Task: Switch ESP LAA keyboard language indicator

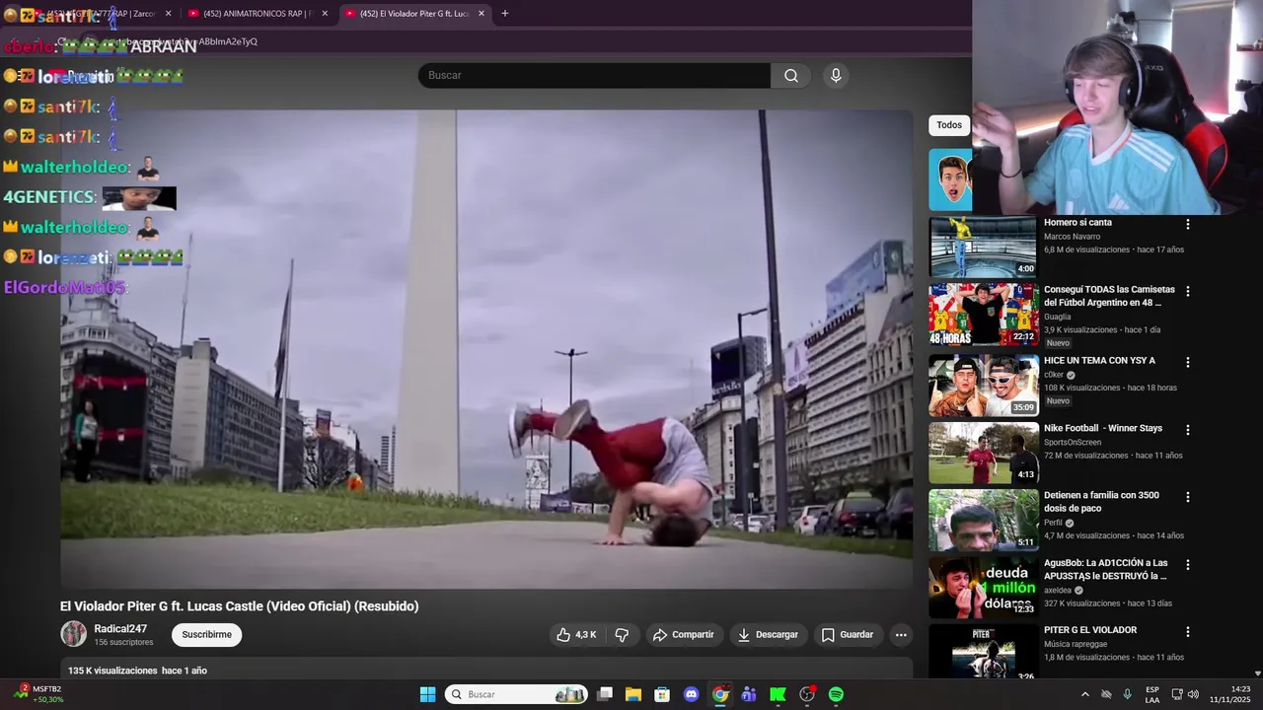Action: [x=1152, y=694]
